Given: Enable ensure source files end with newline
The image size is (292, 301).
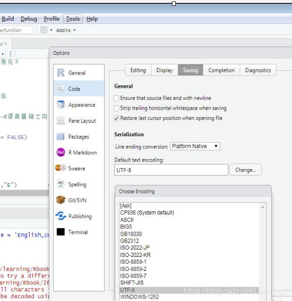Looking at the screenshot, I should [116, 98].
